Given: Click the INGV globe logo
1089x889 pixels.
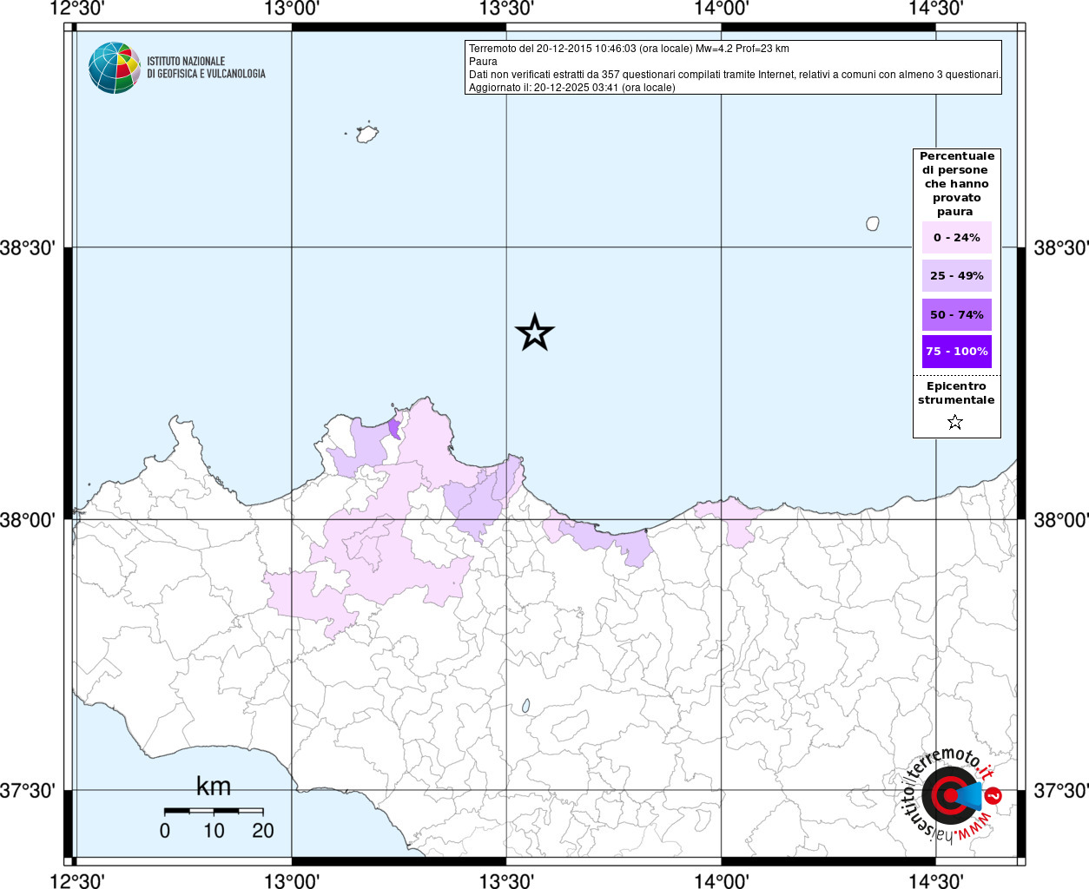Looking at the screenshot, I should (x=114, y=68).
